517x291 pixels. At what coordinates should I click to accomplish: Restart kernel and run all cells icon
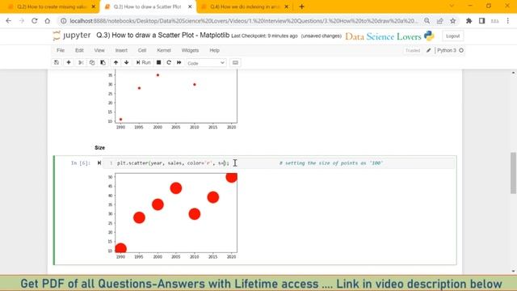point(179,62)
